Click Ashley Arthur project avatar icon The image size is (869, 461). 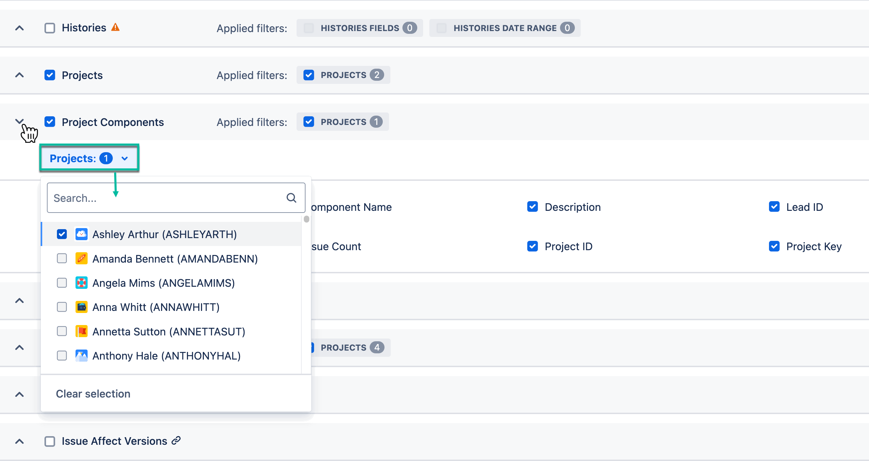click(x=81, y=234)
